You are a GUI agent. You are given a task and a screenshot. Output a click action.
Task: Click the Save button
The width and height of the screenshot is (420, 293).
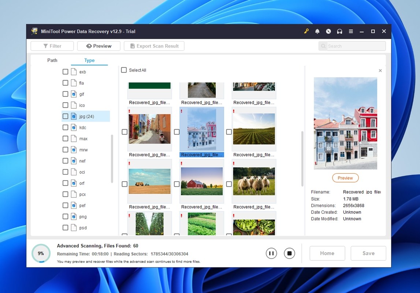[x=369, y=253]
